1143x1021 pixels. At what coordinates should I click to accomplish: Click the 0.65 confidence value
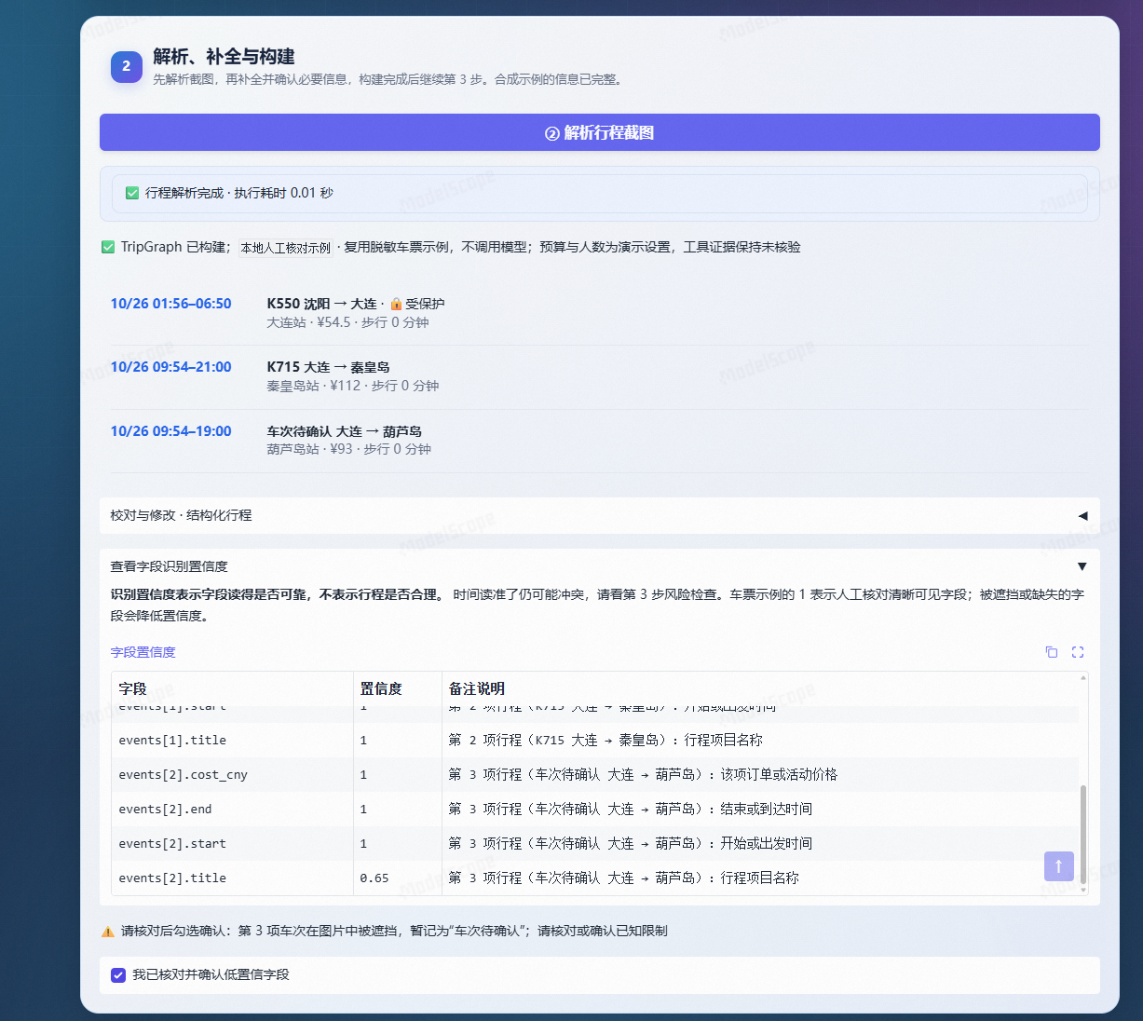pos(374,878)
